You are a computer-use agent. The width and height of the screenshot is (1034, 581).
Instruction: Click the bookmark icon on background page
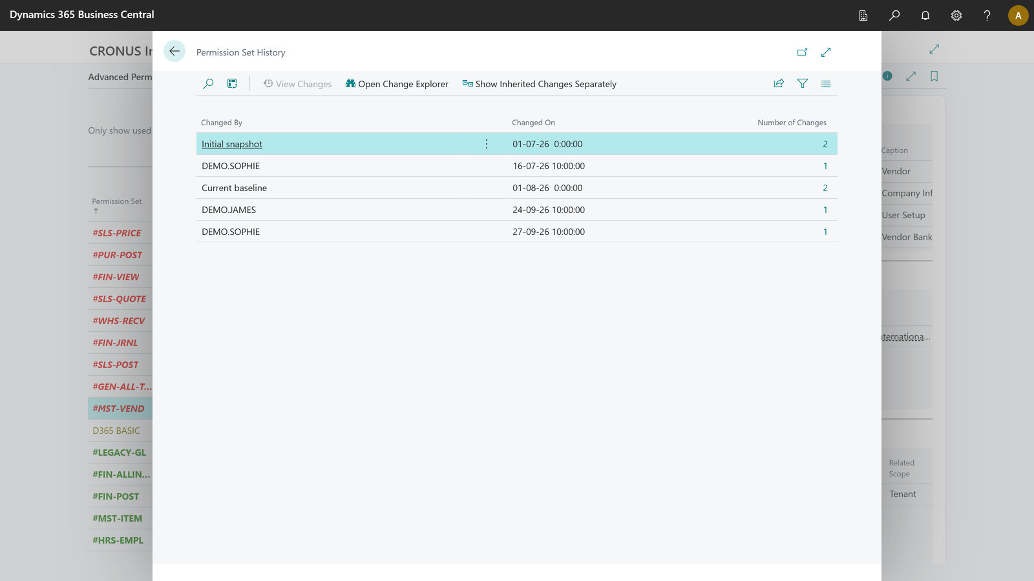point(934,76)
